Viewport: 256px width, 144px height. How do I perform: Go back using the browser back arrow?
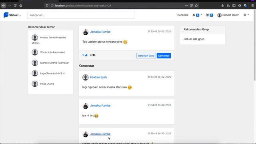point(4,6)
